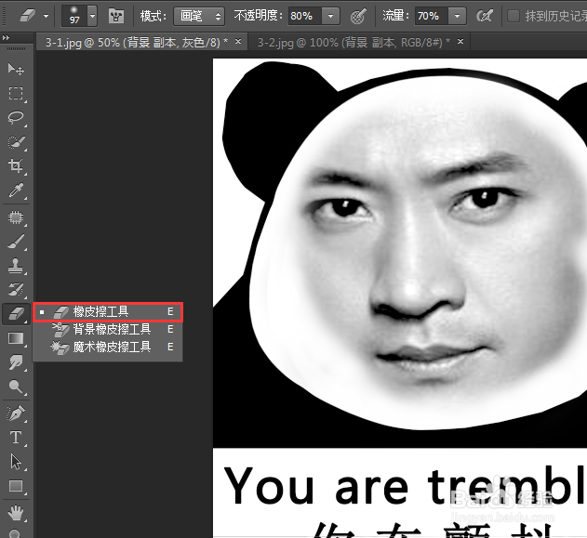This screenshot has width=587, height=538.
Task: Enable airbrush mode icon
Action: (x=485, y=16)
